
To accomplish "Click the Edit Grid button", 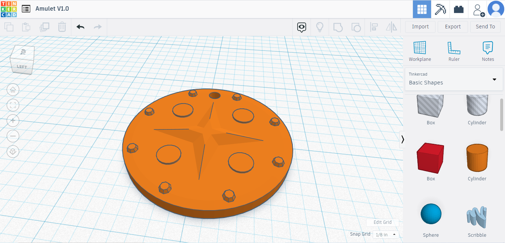I will click(383, 222).
